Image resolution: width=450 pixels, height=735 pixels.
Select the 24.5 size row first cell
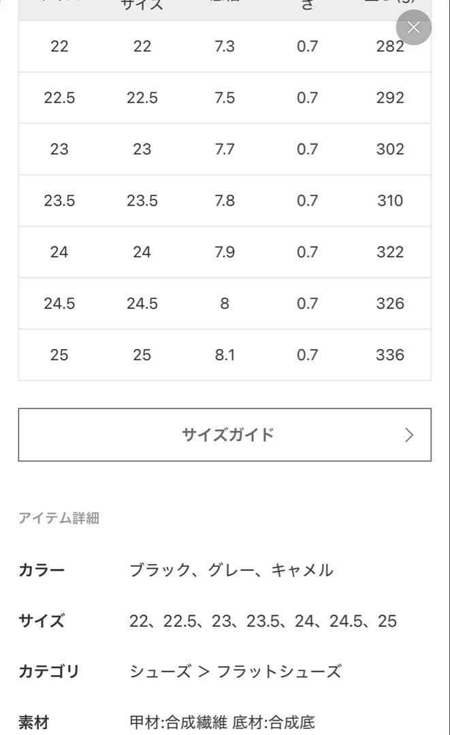pos(59,304)
